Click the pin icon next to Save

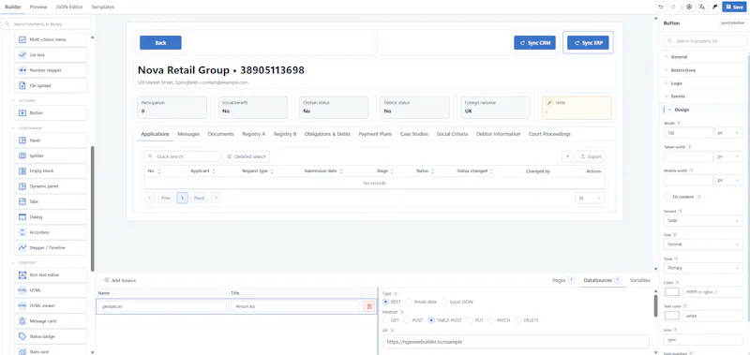coord(714,7)
